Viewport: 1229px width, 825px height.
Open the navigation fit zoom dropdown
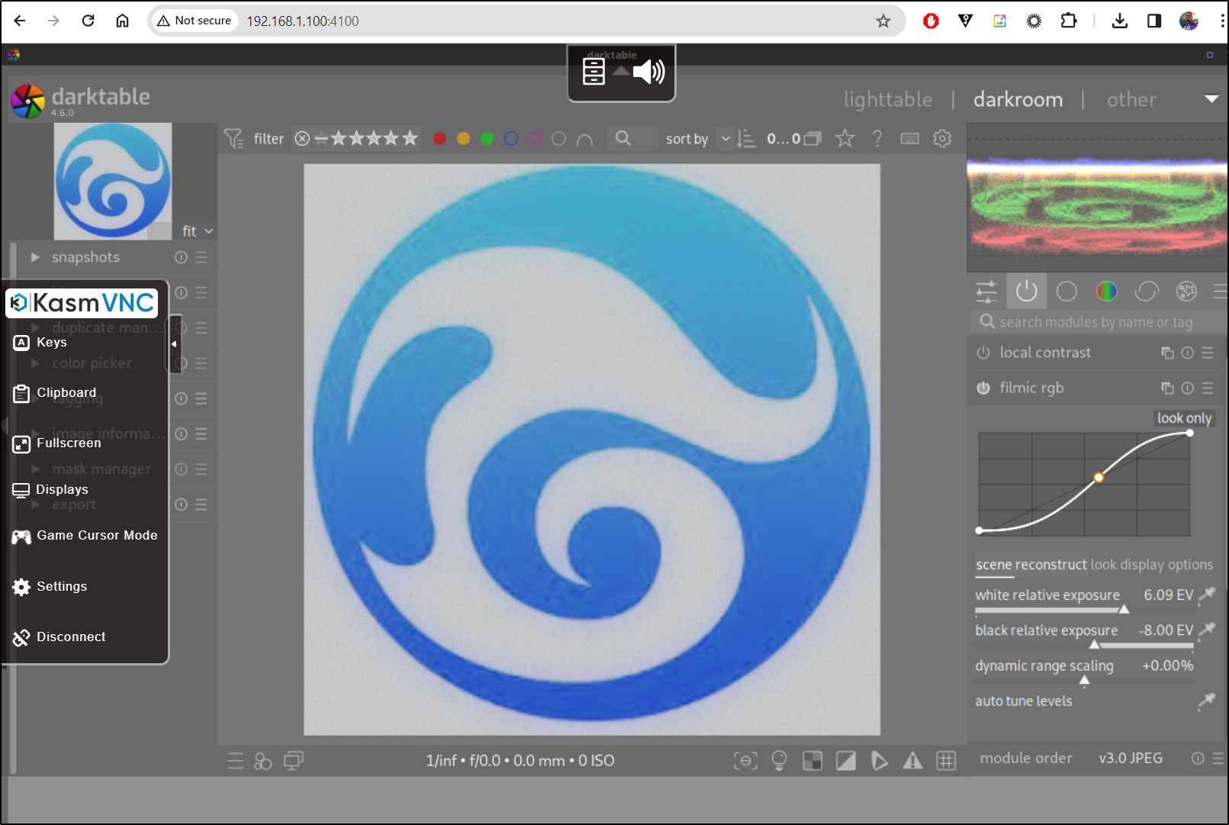(x=198, y=231)
